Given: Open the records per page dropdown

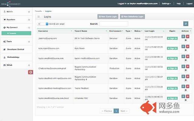Looking at the screenshot, I should 42,24.
